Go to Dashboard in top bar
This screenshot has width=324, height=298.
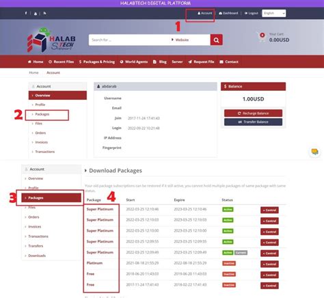pyautogui.click(x=228, y=13)
